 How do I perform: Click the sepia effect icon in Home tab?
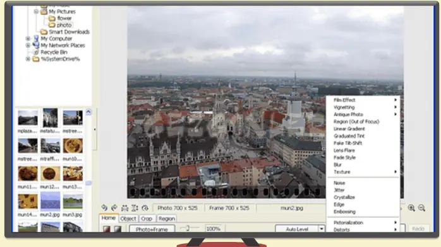pos(107,229)
